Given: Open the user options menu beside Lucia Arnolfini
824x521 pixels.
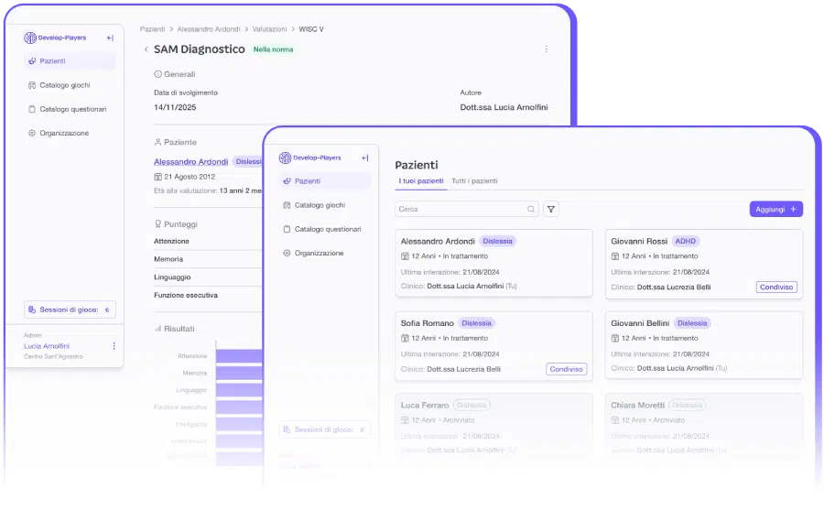Looking at the screenshot, I should [114, 346].
